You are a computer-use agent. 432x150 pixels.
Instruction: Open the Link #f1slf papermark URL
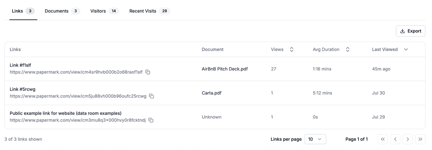tap(76, 72)
